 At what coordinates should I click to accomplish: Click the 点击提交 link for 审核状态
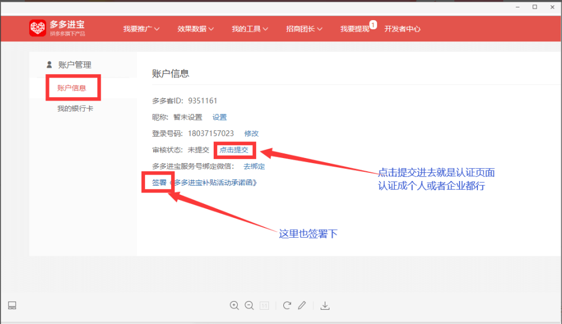pos(234,150)
